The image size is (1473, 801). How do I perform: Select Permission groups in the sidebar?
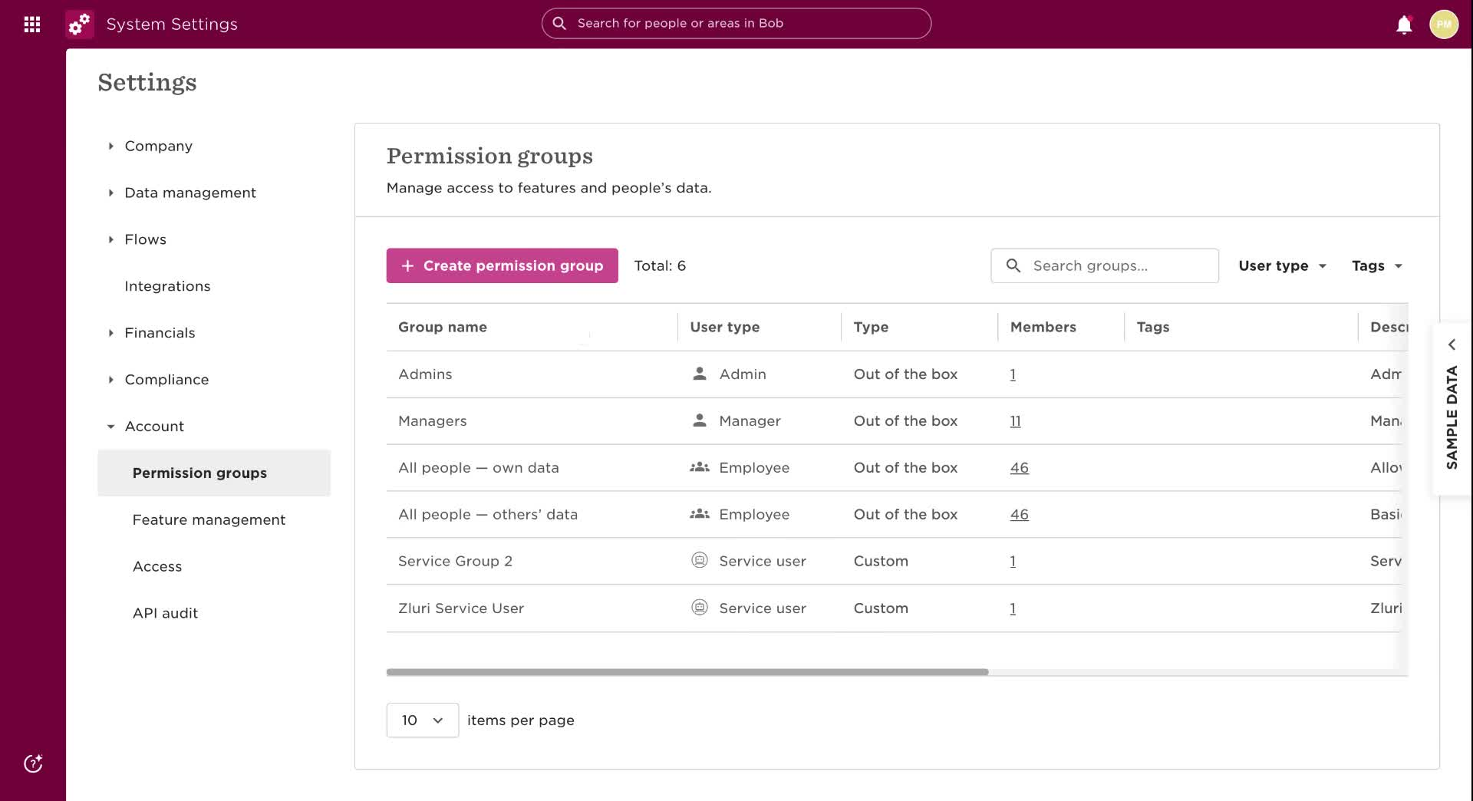tap(214, 473)
